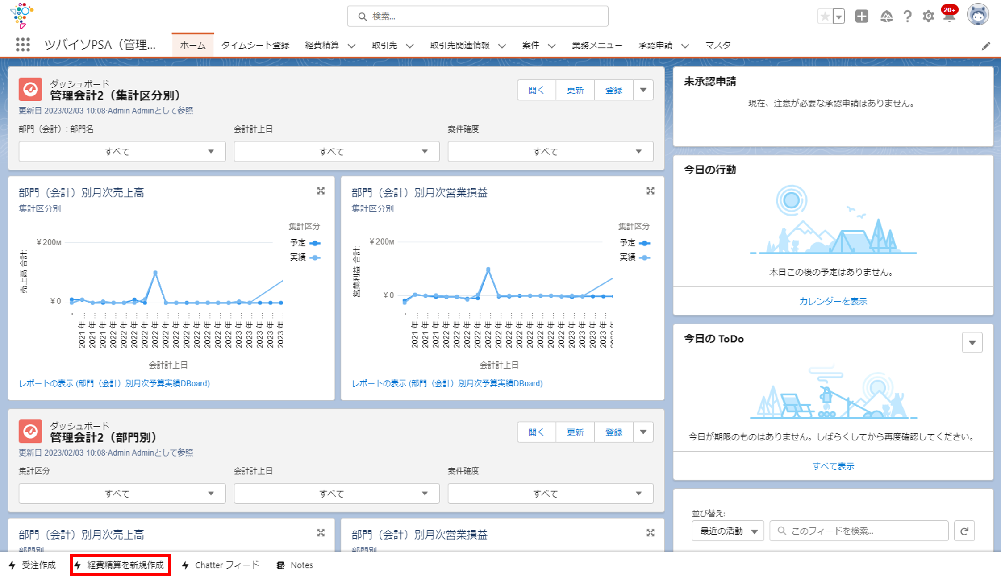
Task: Open the タイムシート登録 tab
Action: [x=255, y=45]
